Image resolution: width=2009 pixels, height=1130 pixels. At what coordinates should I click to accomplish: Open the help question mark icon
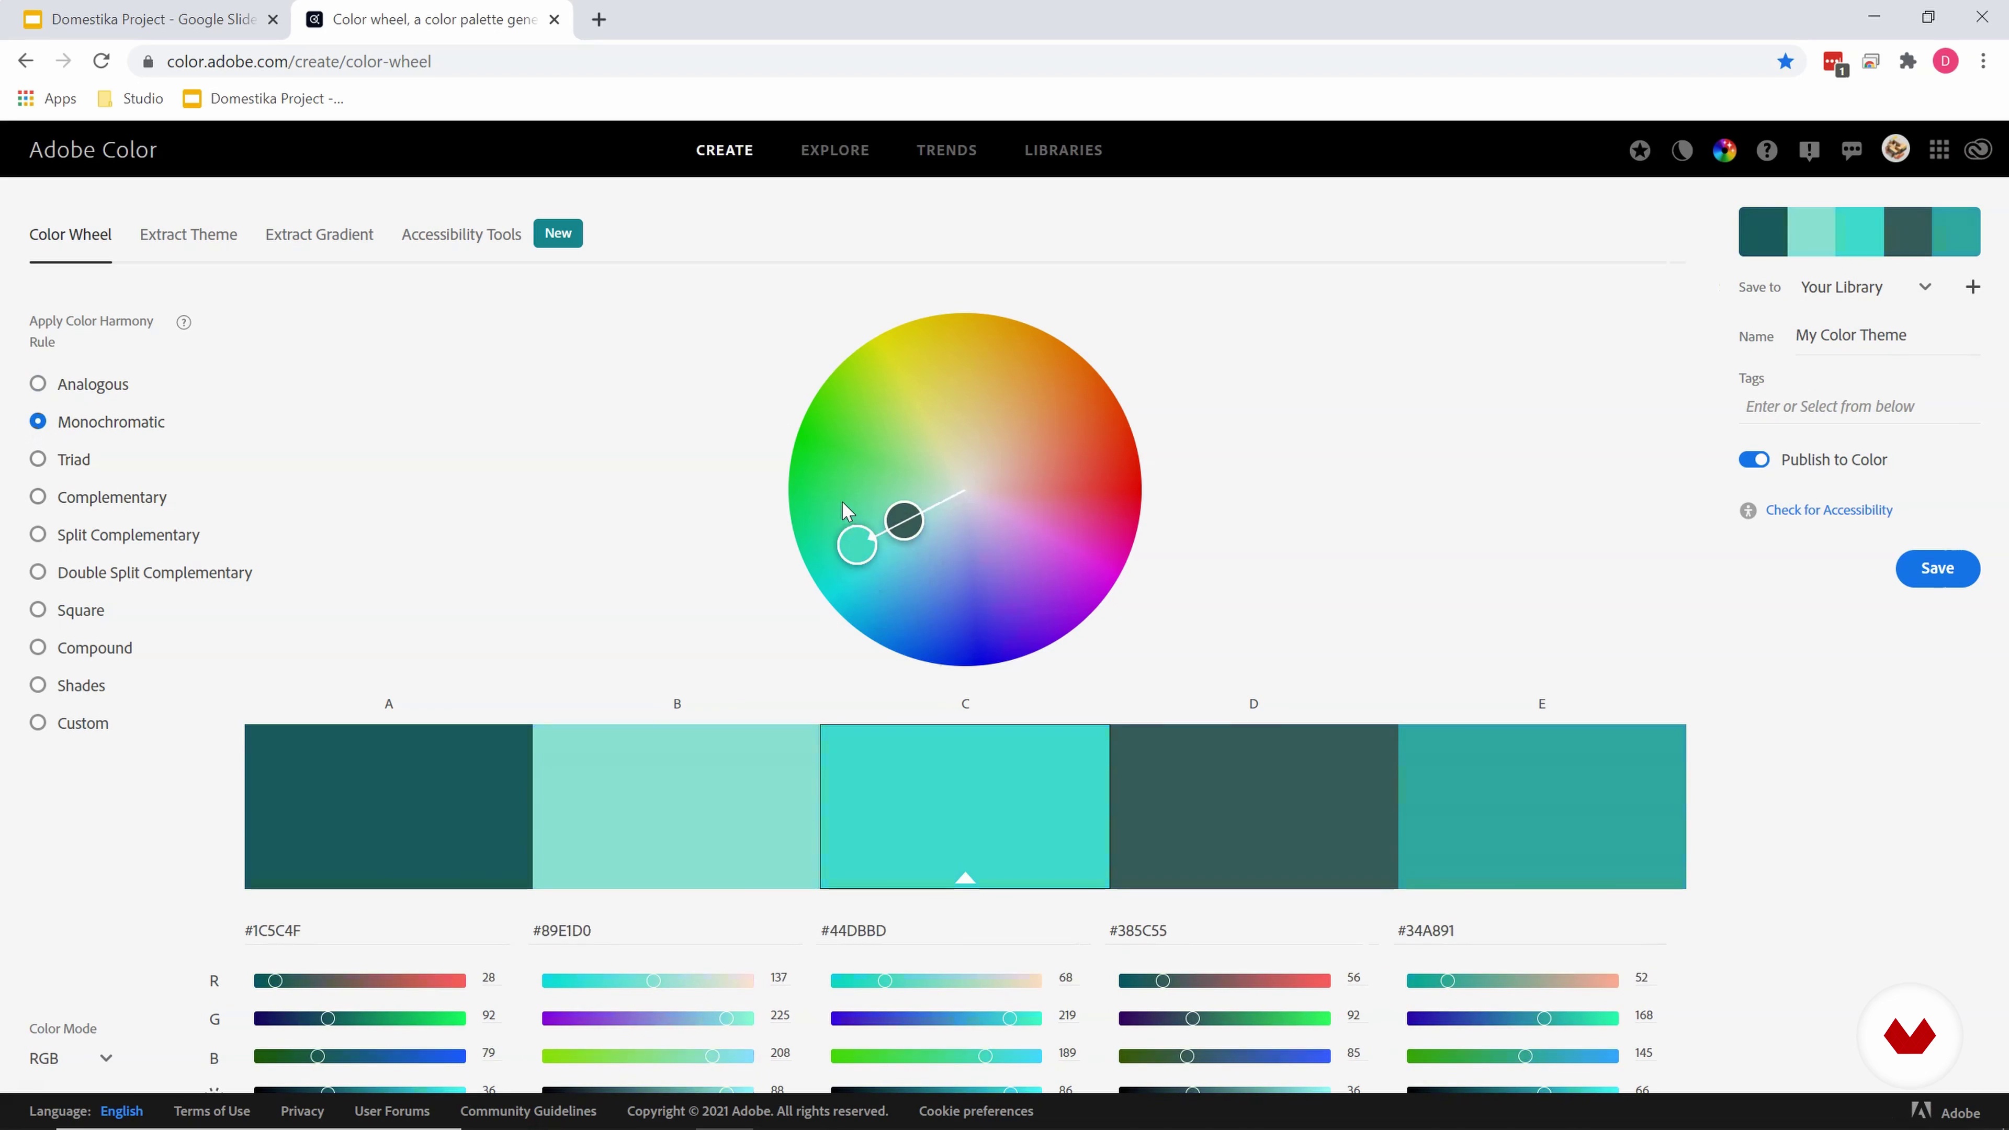tap(1767, 151)
